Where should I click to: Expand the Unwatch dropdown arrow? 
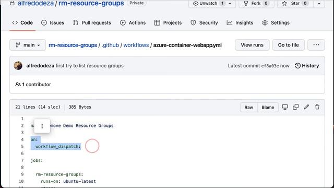pos(230,4)
